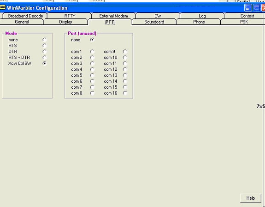
Task: Select 'none' in the Port group
Action: click(x=92, y=40)
